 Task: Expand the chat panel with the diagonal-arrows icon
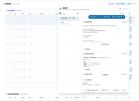pos(124,9)
